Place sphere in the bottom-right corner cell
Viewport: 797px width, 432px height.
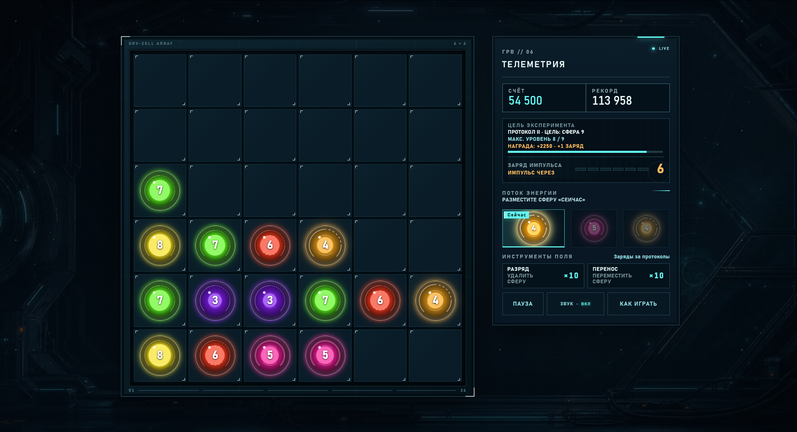[435, 355]
